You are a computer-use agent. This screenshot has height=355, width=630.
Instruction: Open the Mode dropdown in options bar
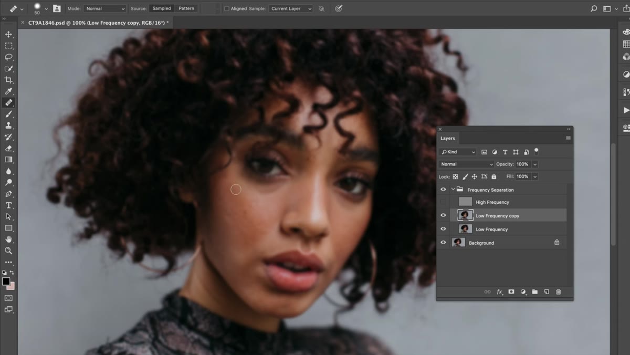105,8
